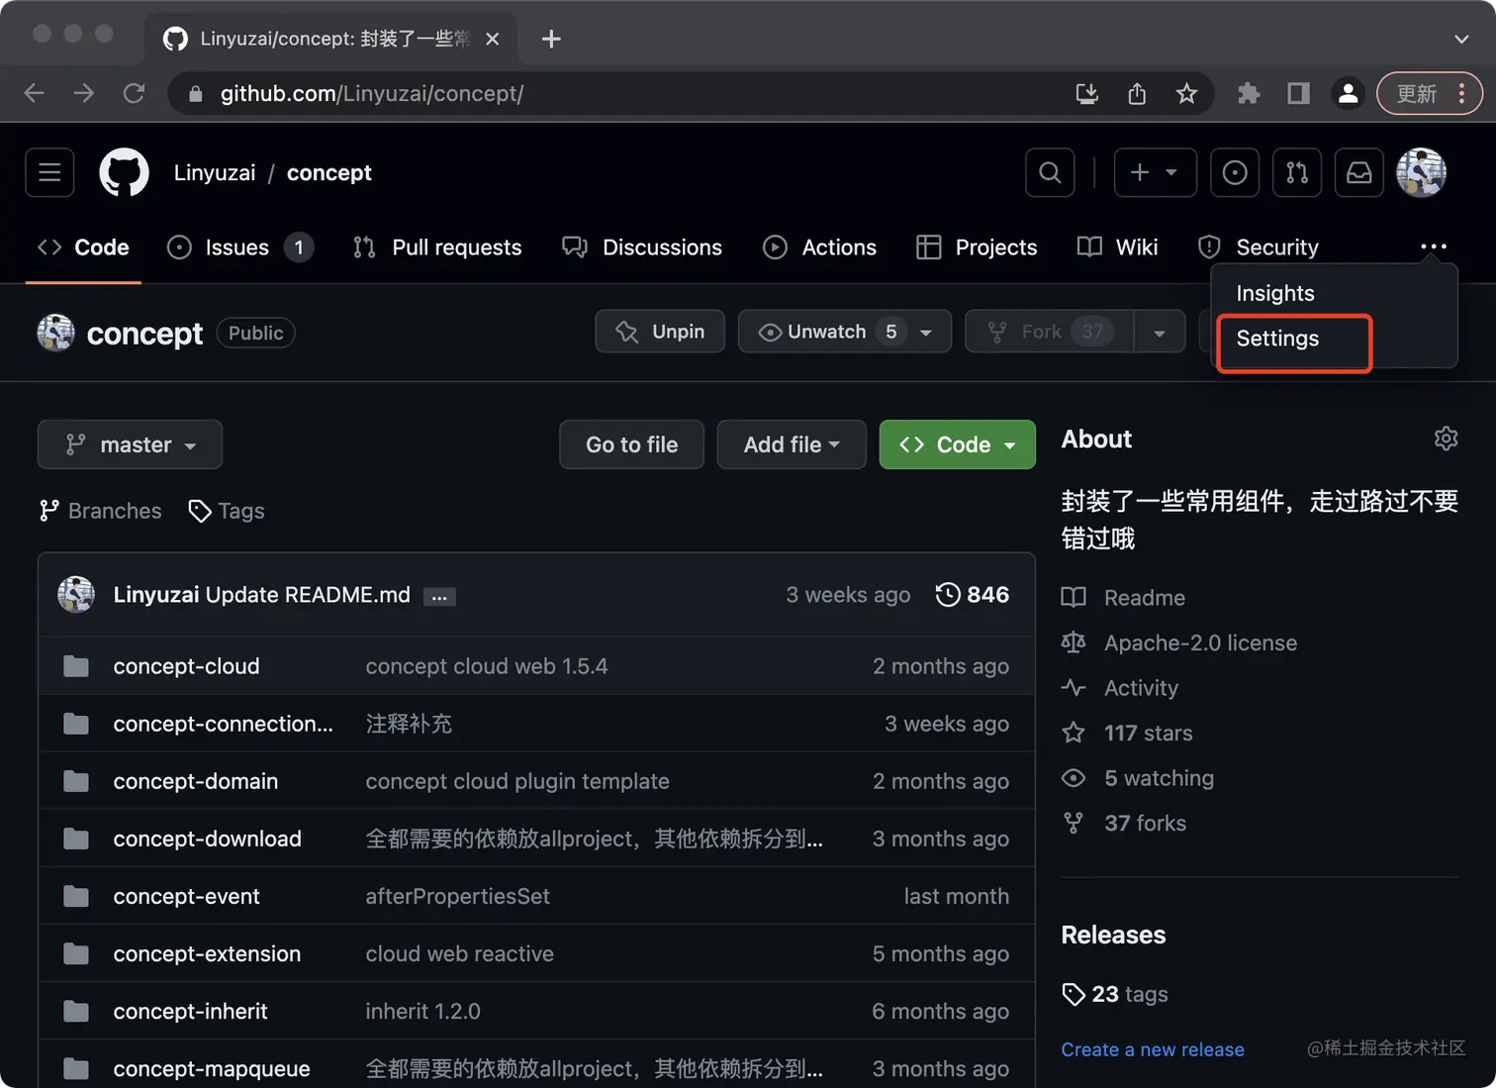Open the create new plus dropdown

coord(1156,173)
